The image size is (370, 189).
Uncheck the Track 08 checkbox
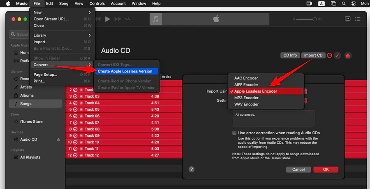point(81,129)
